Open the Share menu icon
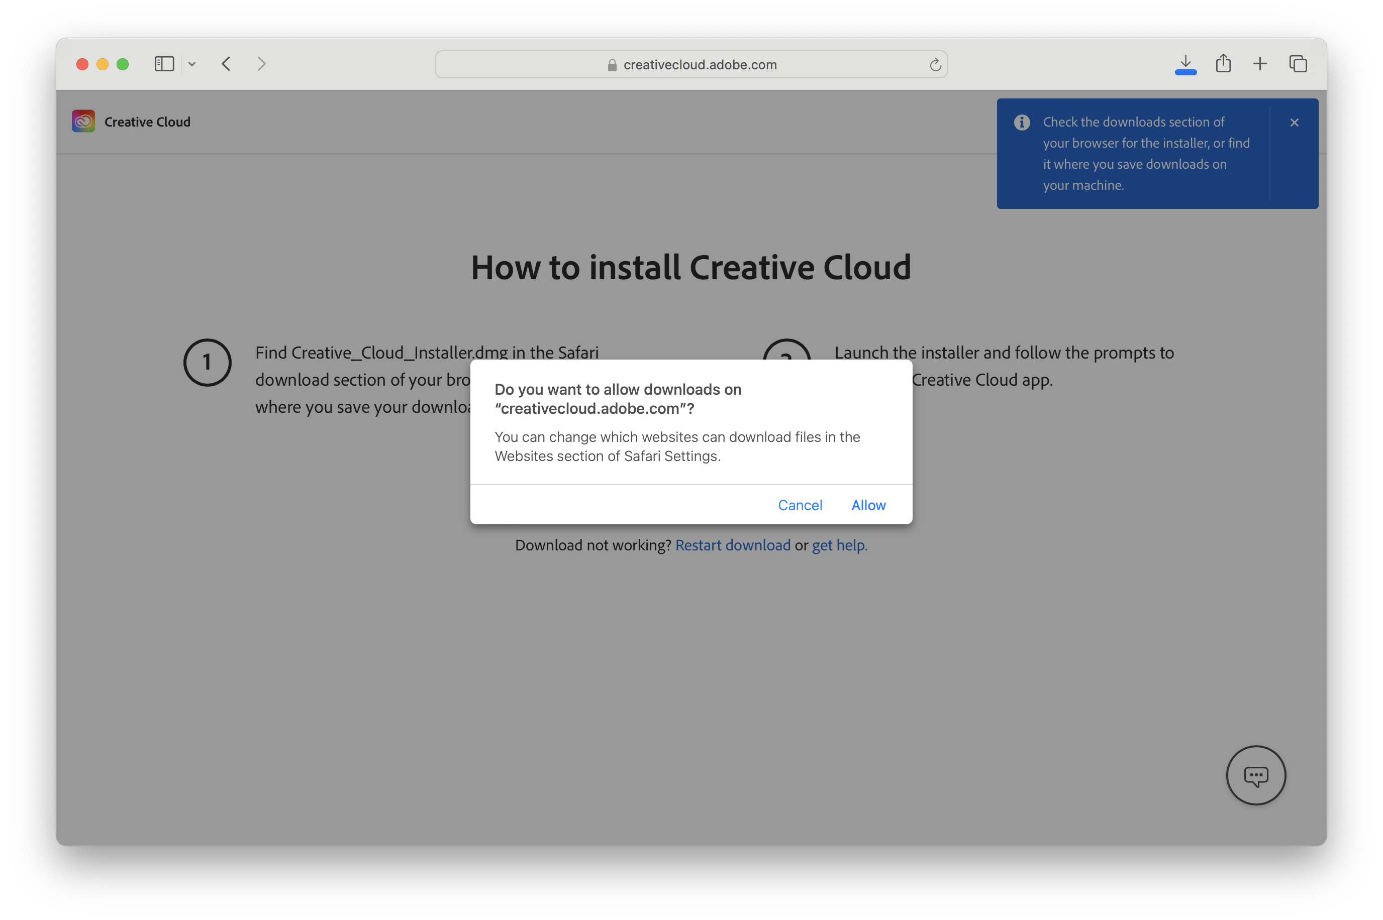Screen dimensions: 1383x920 [x=1223, y=63]
